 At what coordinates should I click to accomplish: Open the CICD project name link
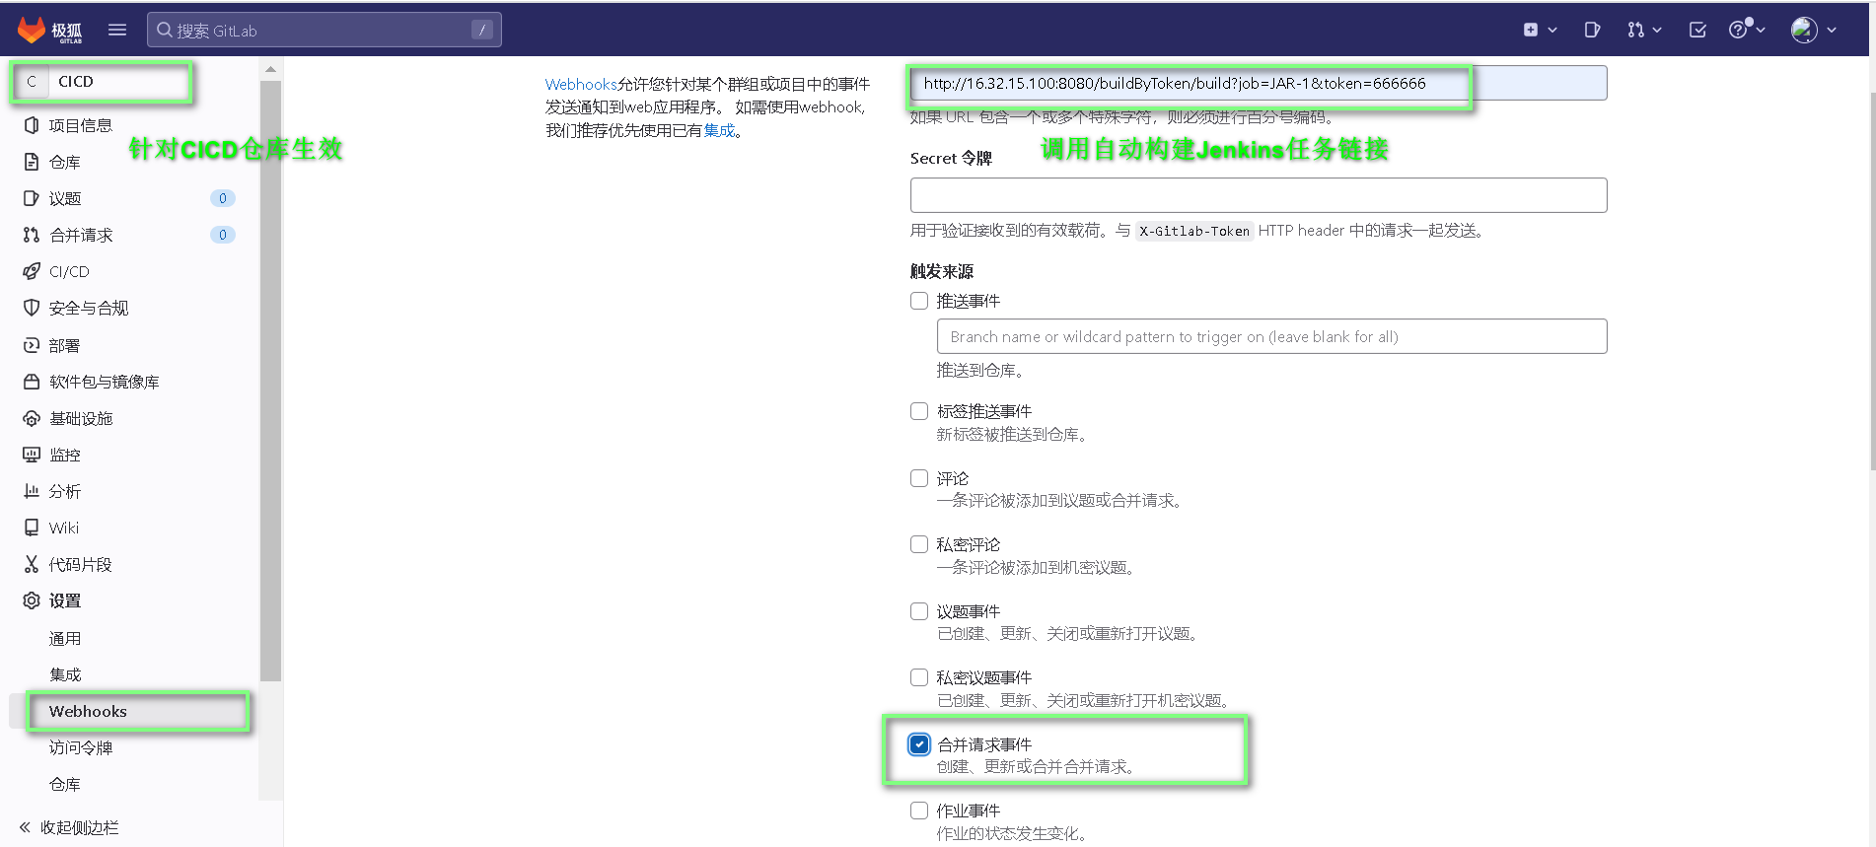click(76, 82)
